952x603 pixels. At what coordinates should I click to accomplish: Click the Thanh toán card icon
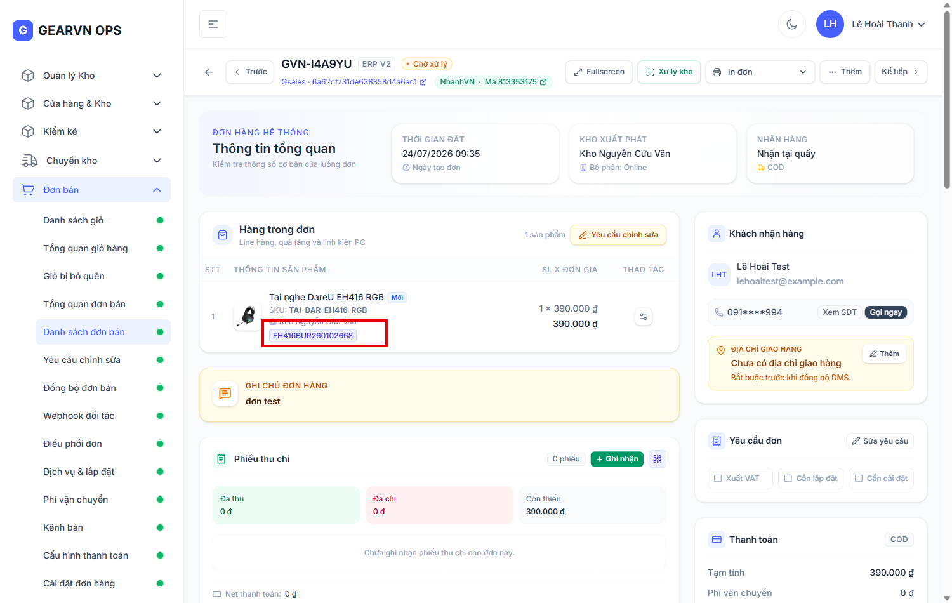pyautogui.click(x=717, y=540)
